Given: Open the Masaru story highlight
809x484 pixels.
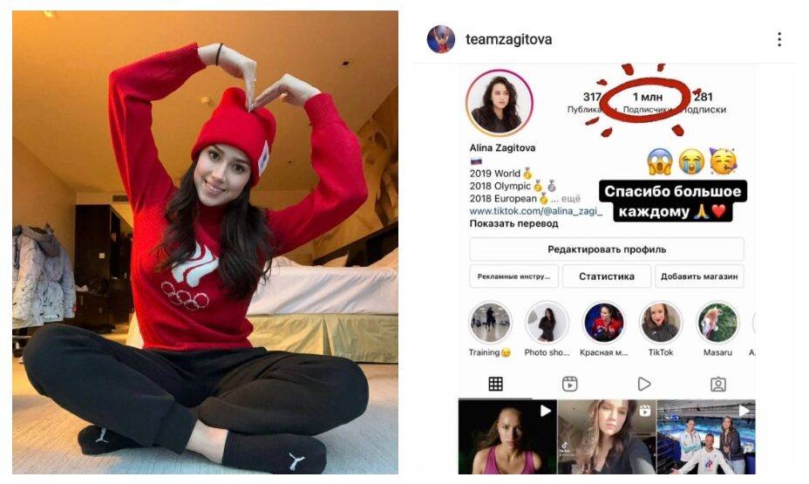Looking at the screenshot, I should [717, 323].
